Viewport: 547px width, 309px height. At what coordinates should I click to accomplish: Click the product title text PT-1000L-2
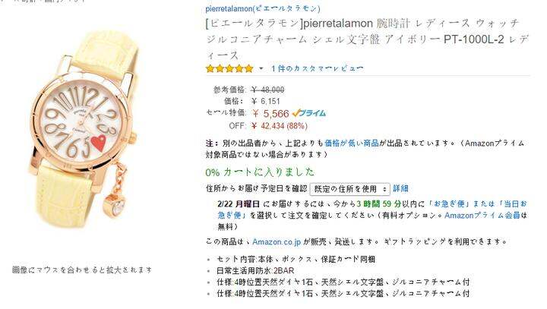(474, 39)
